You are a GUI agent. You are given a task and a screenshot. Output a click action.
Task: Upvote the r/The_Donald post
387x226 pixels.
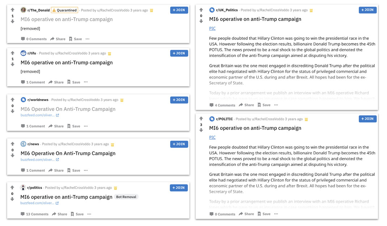13,10
